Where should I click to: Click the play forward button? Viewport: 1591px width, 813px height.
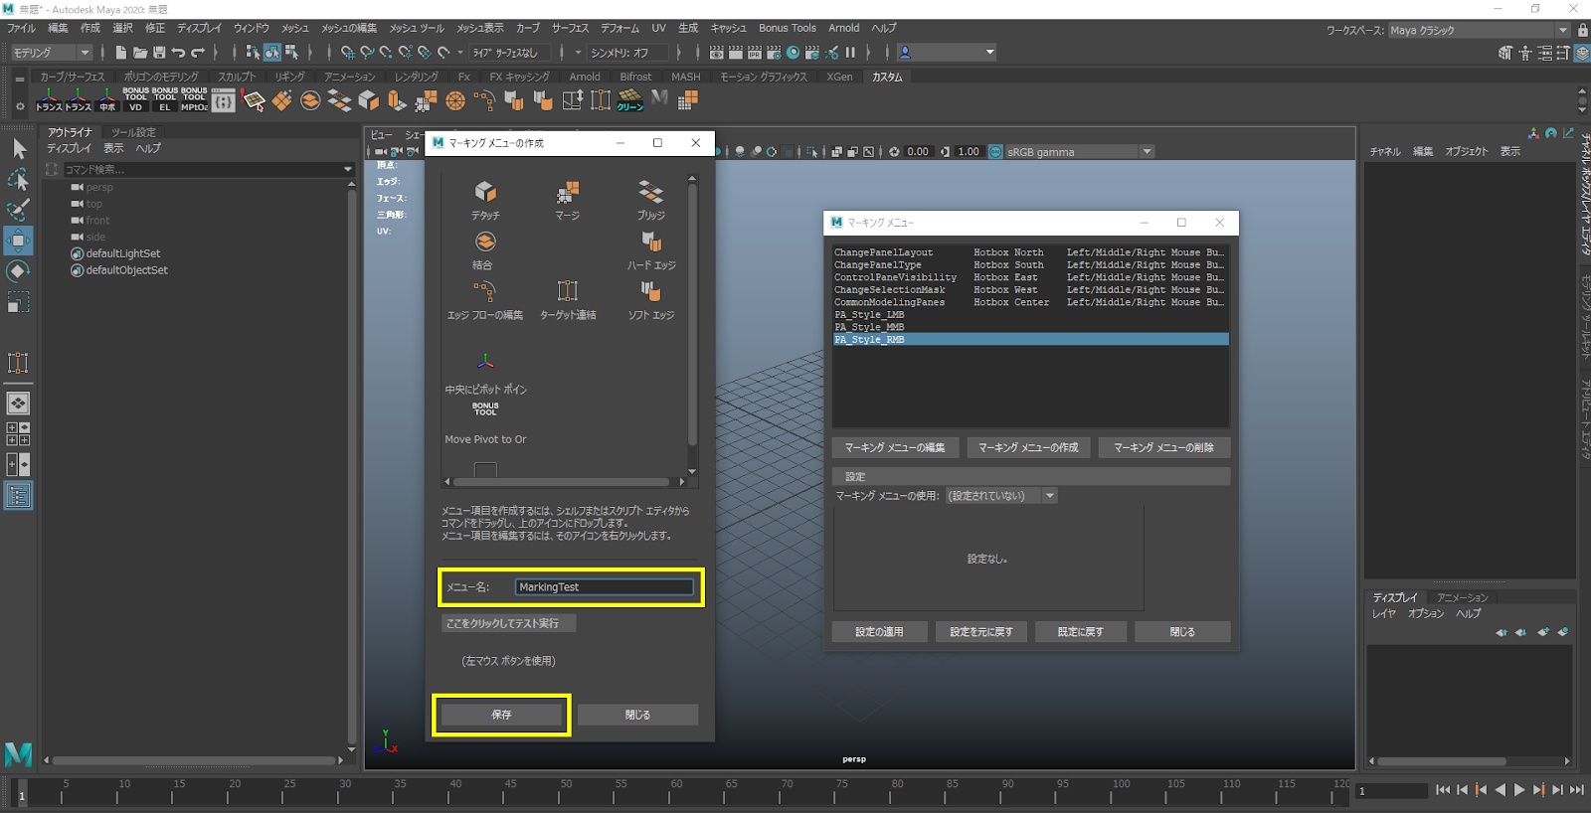[1519, 790]
